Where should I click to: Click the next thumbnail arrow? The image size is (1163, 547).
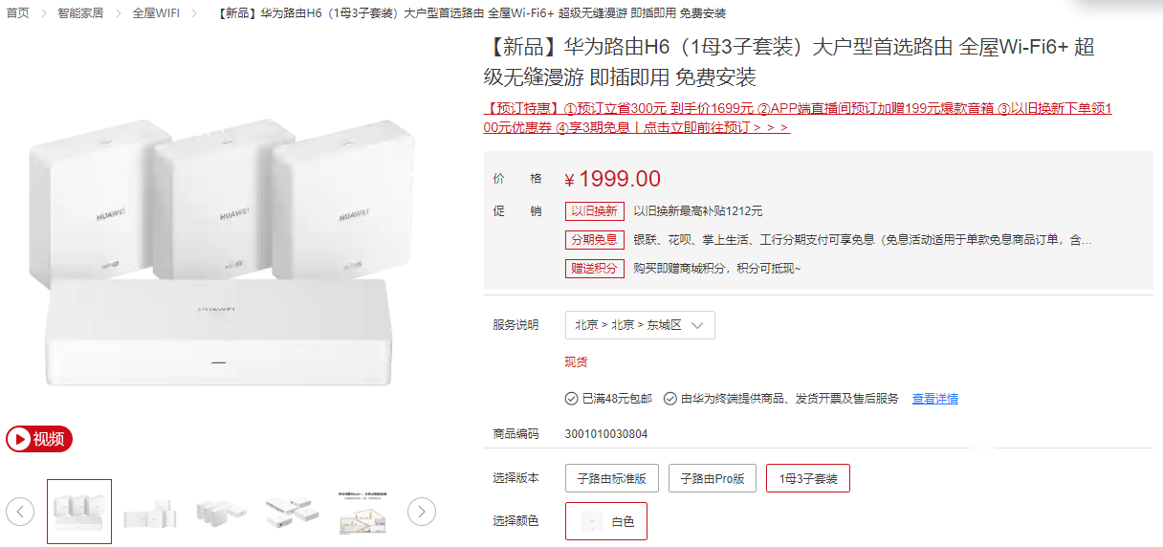422,512
